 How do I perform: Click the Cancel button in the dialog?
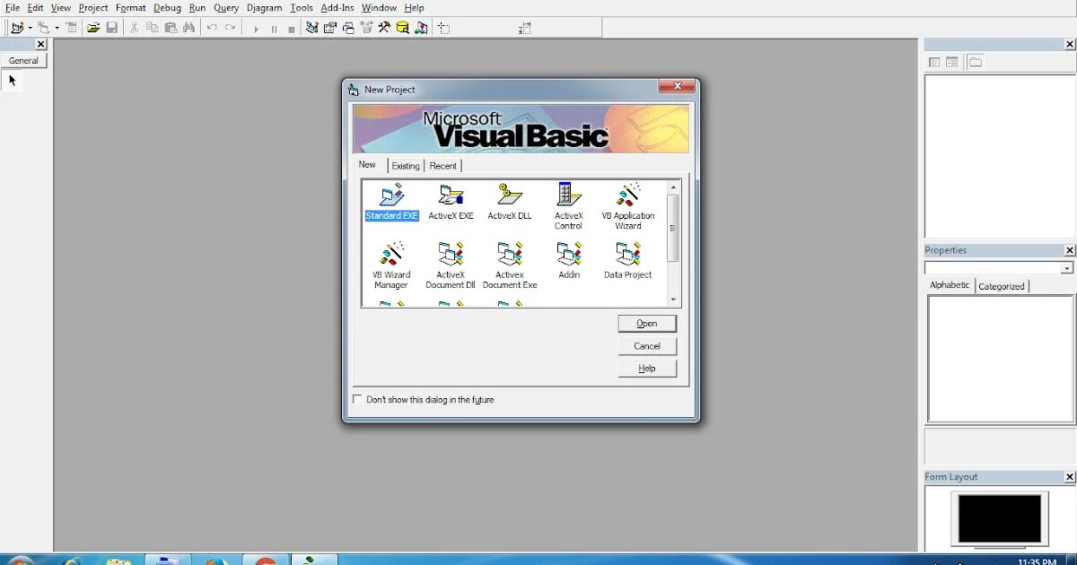pyautogui.click(x=647, y=346)
